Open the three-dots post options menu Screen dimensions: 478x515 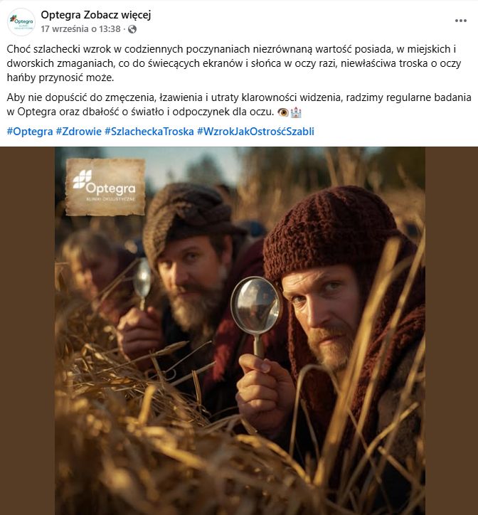(x=461, y=21)
